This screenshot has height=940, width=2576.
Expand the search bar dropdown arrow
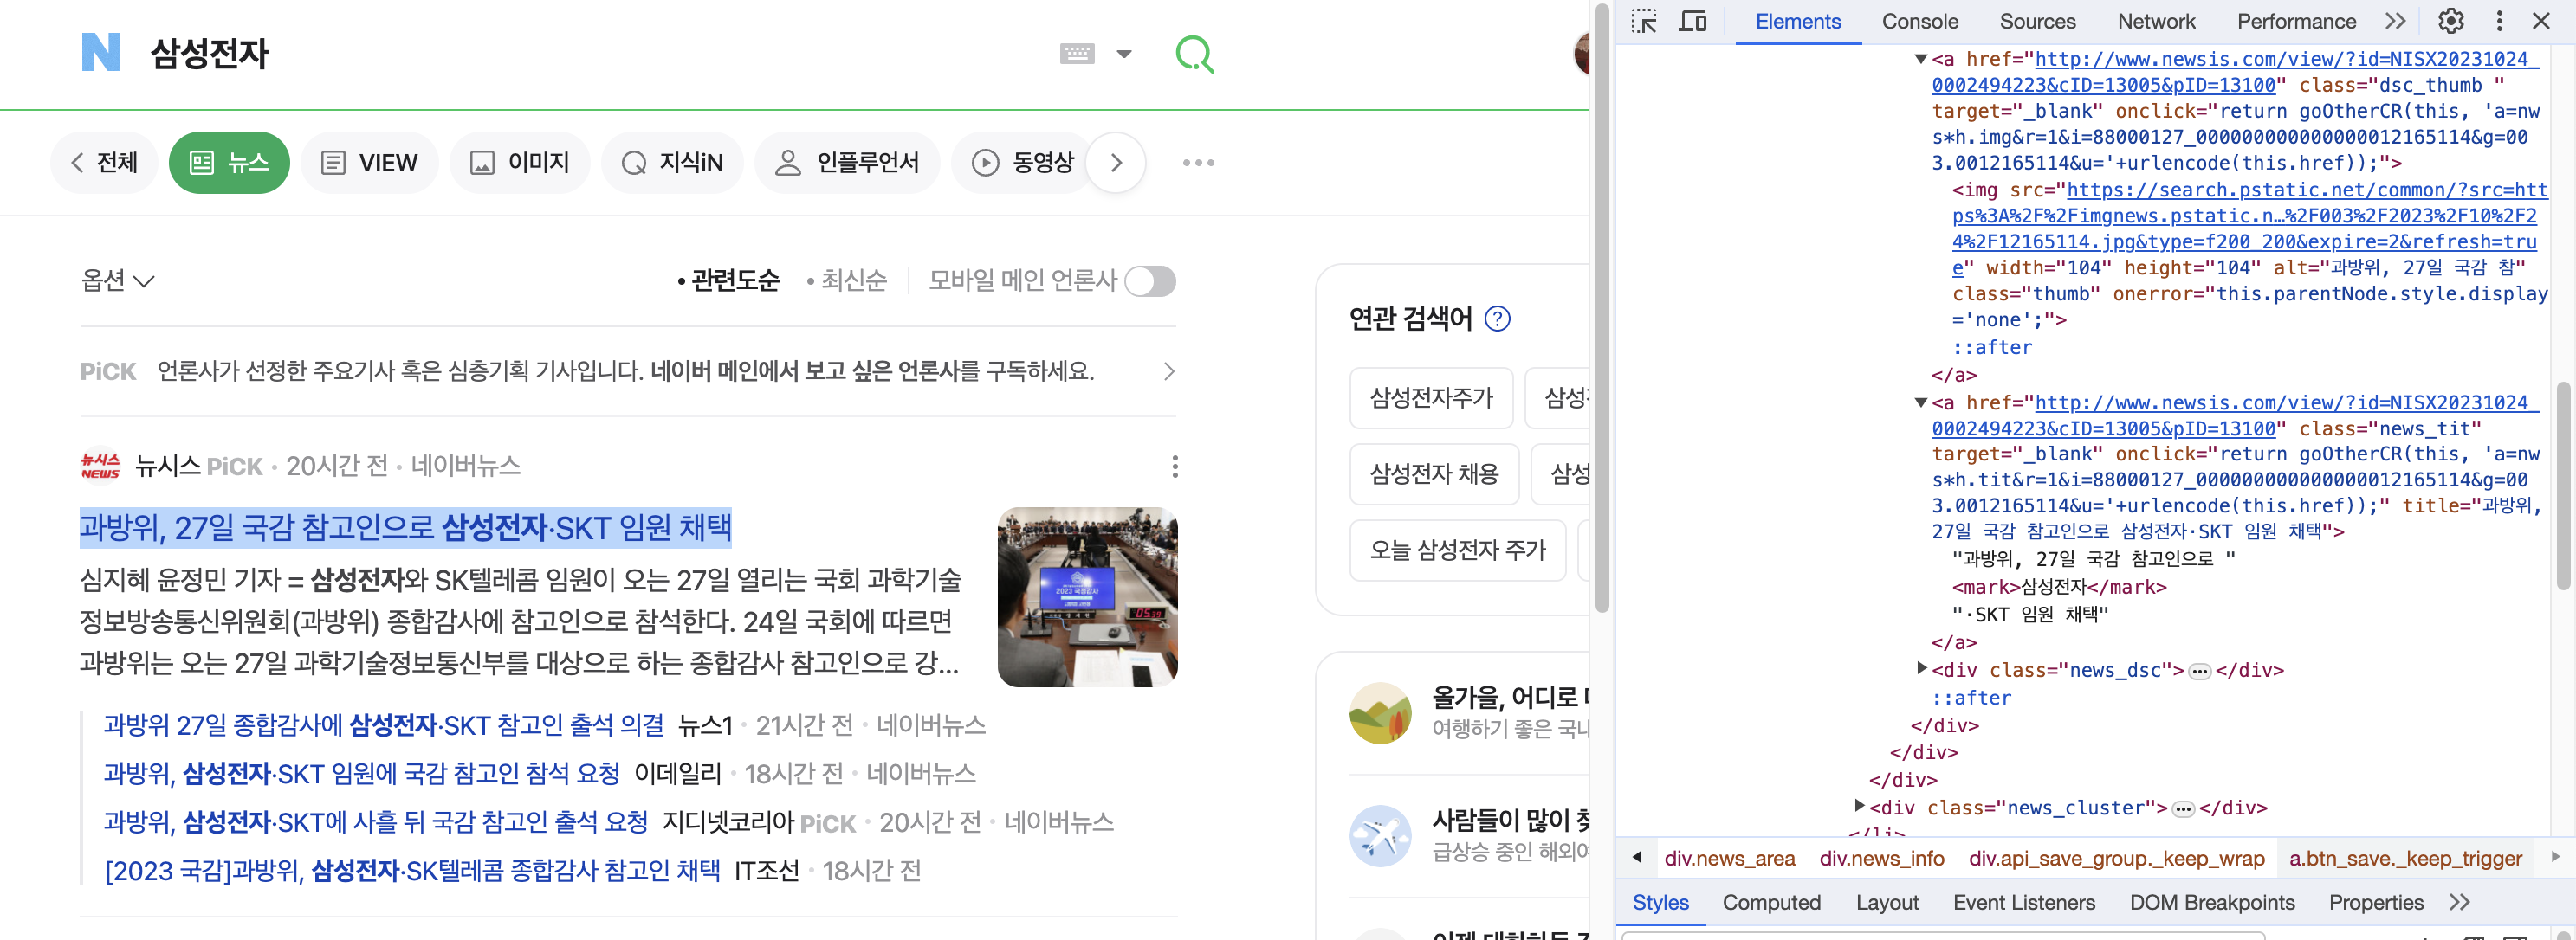point(1124,54)
